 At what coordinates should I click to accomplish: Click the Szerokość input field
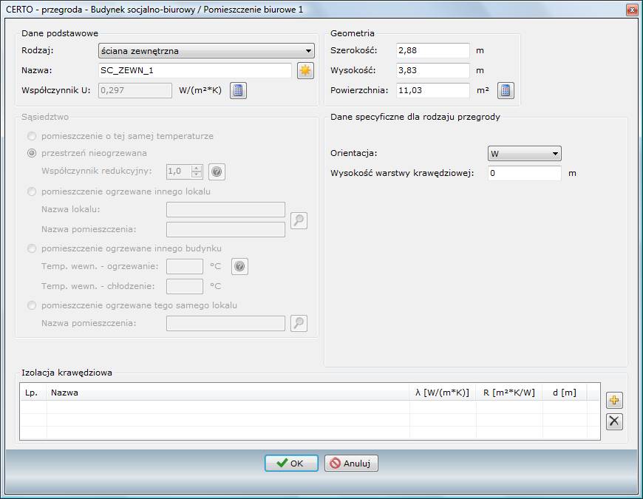[x=432, y=50]
